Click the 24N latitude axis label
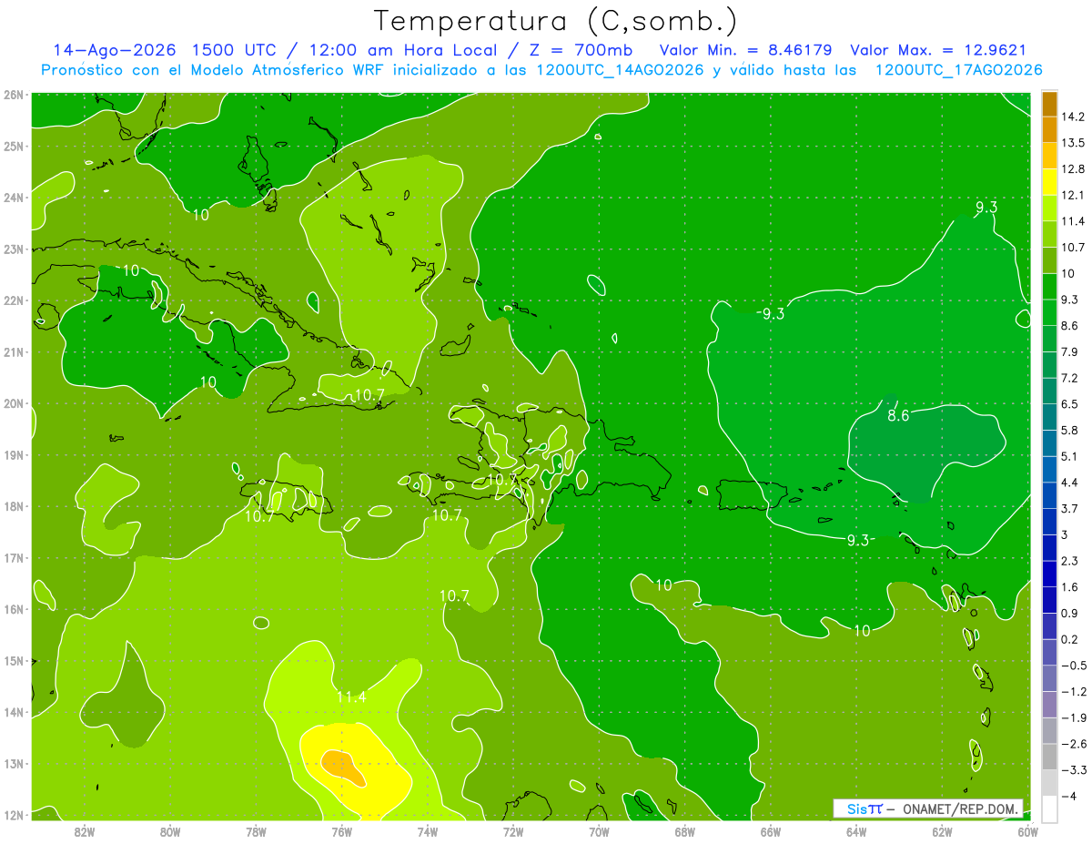Screen dimensions: 1092x844 13,198
